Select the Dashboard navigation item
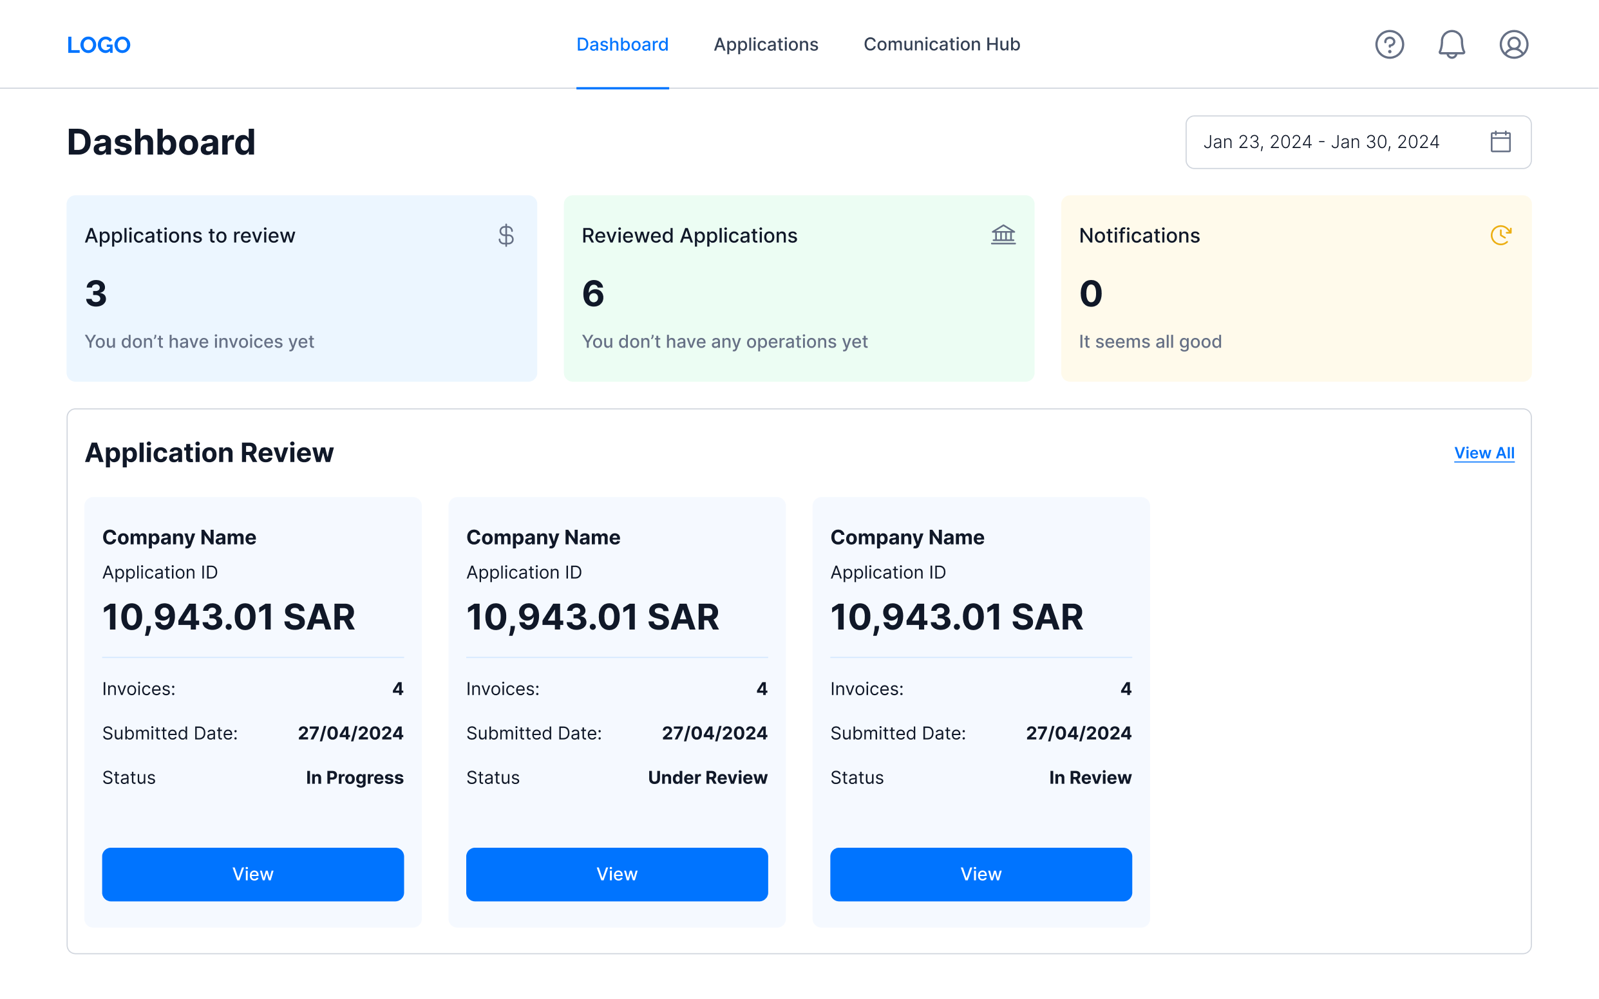 pyautogui.click(x=622, y=44)
